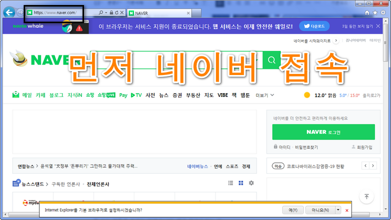Open 지식iN in Naver menu
This screenshot has height=220, width=391.
pos(75,95)
